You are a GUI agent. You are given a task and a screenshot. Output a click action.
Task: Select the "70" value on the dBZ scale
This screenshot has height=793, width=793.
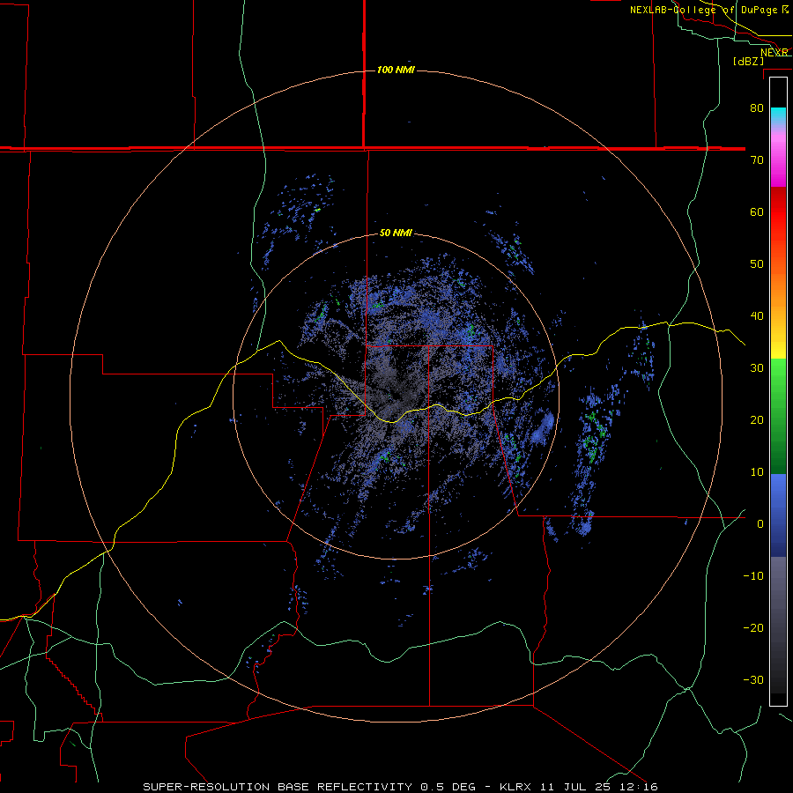pyautogui.click(x=757, y=160)
